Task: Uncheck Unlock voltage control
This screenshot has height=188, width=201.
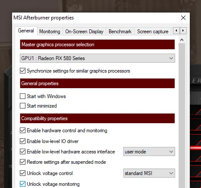Action: [22, 173]
